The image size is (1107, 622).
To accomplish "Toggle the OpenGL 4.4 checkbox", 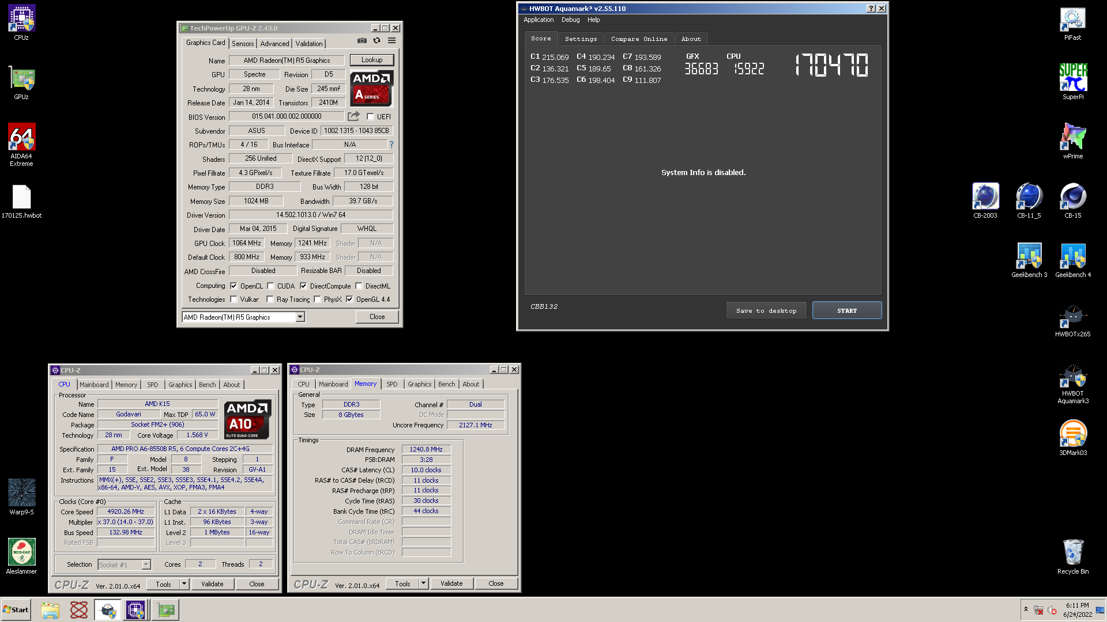I will (349, 299).
